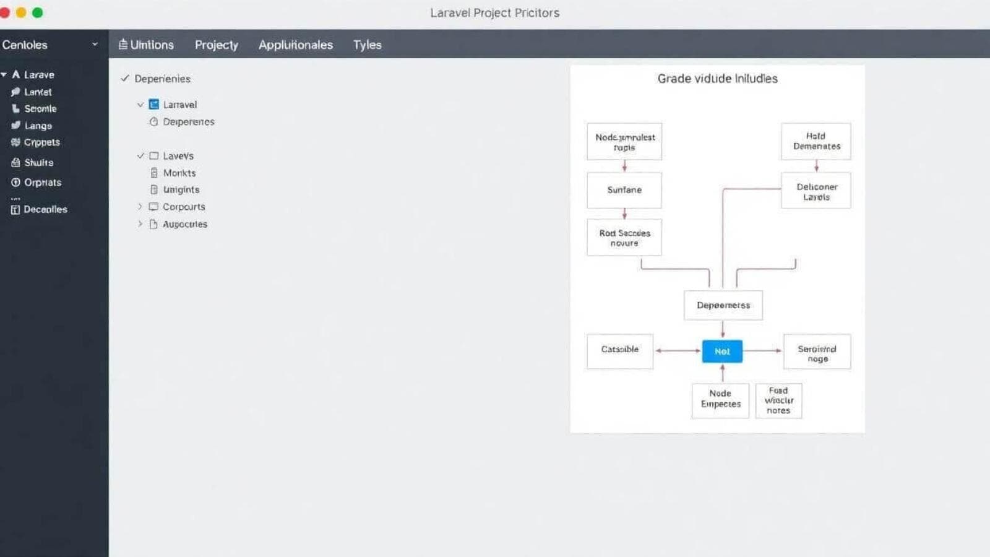
Task: Click the Larave sidebar icon
Action: tap(16, 74)
